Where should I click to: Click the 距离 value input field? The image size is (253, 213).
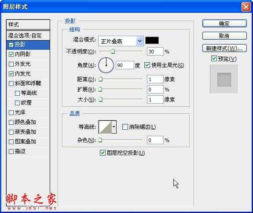click(x=155, y=79)
